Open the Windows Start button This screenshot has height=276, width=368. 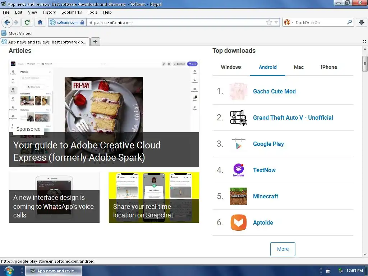[9, 271]
